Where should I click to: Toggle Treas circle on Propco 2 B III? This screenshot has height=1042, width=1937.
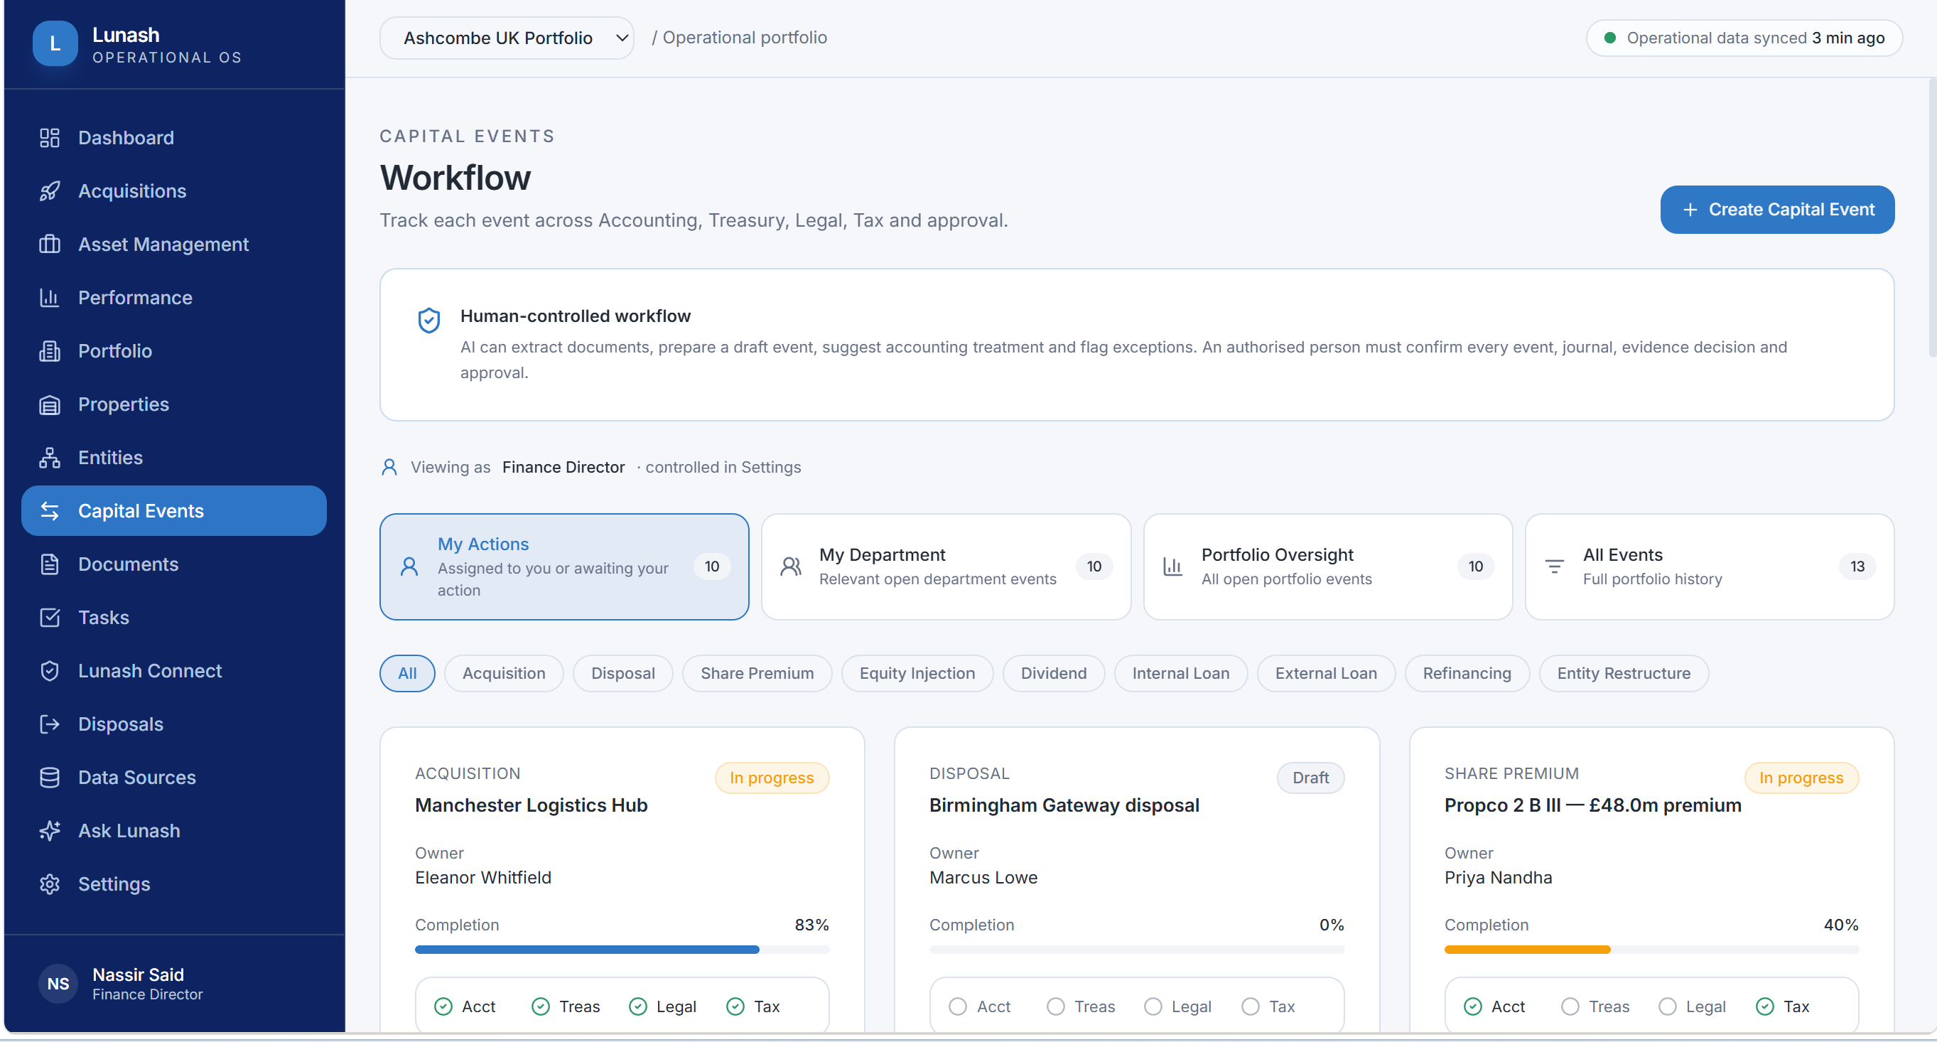coord(1570,1006)
